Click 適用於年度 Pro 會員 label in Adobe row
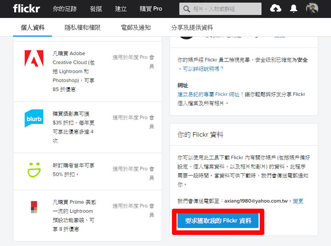 tap(133, 62)
